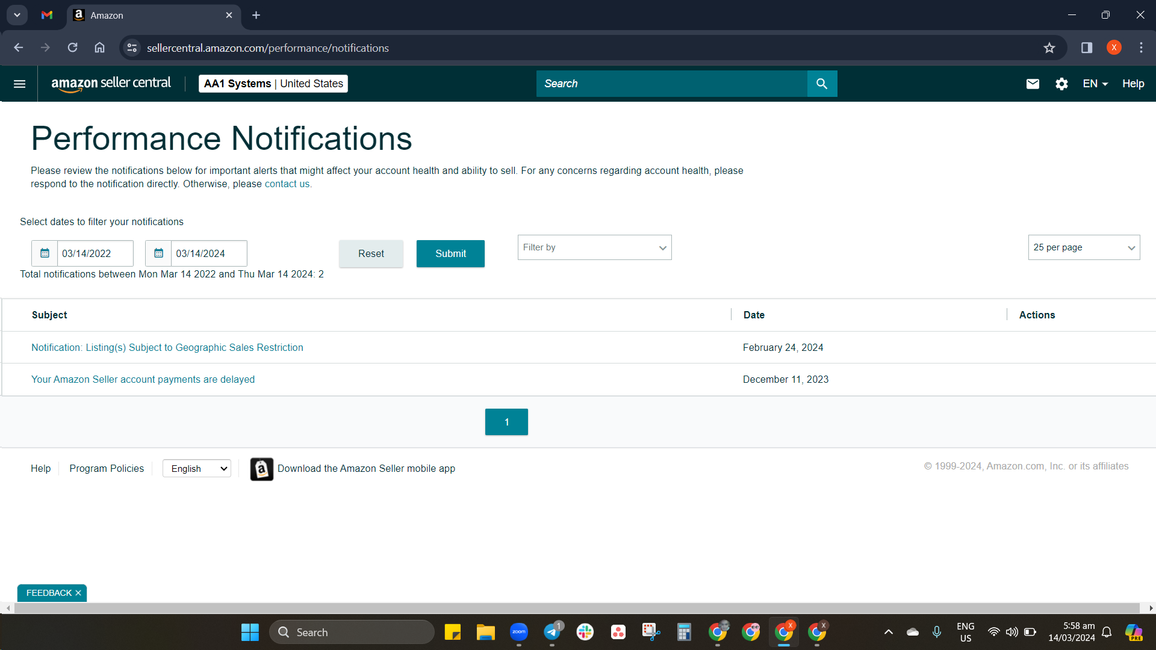
Task: Open the browser side panel icon
Action: tap(1087, 48)
